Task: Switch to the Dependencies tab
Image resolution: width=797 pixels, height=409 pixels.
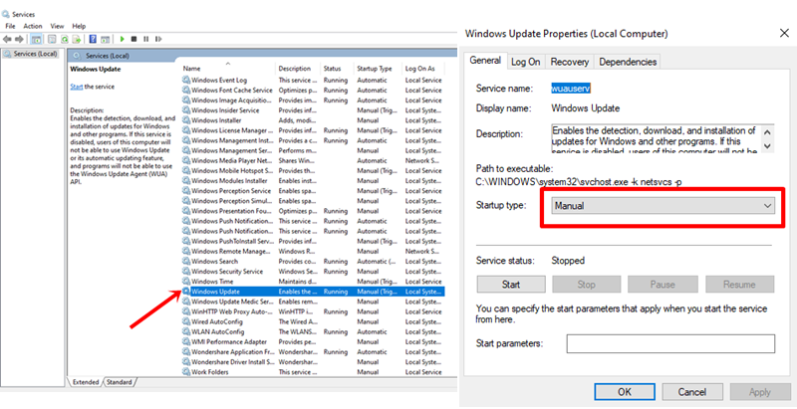Action: [x=628, y=62]
